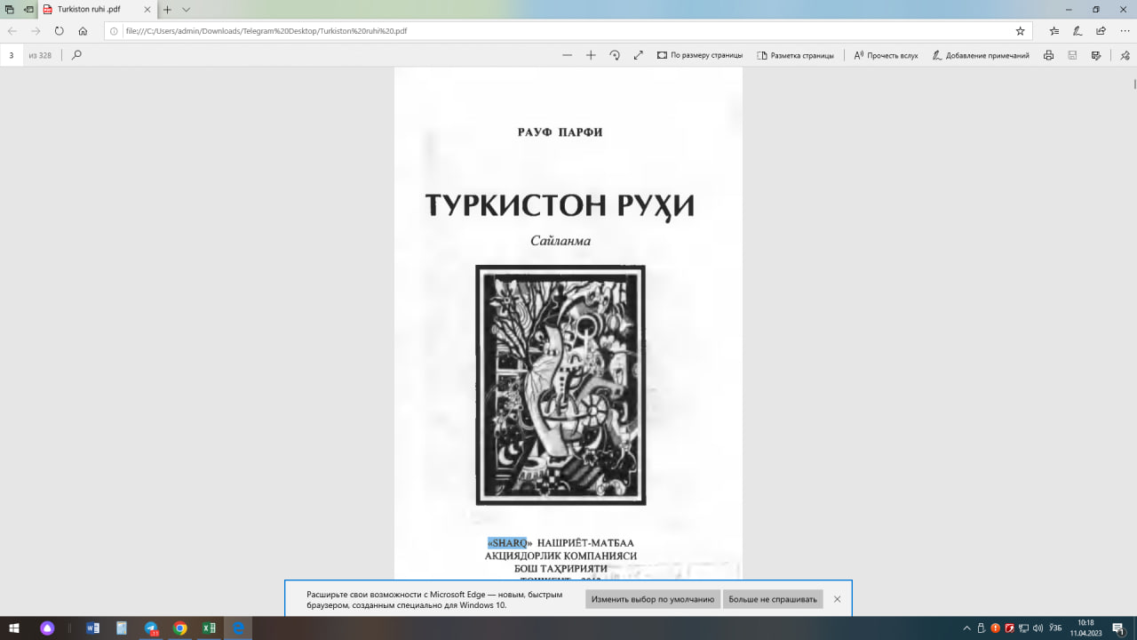Screen dimensions: 1137x640
Task: Dismiss the Edge notification bar
Action: (837, 599)
